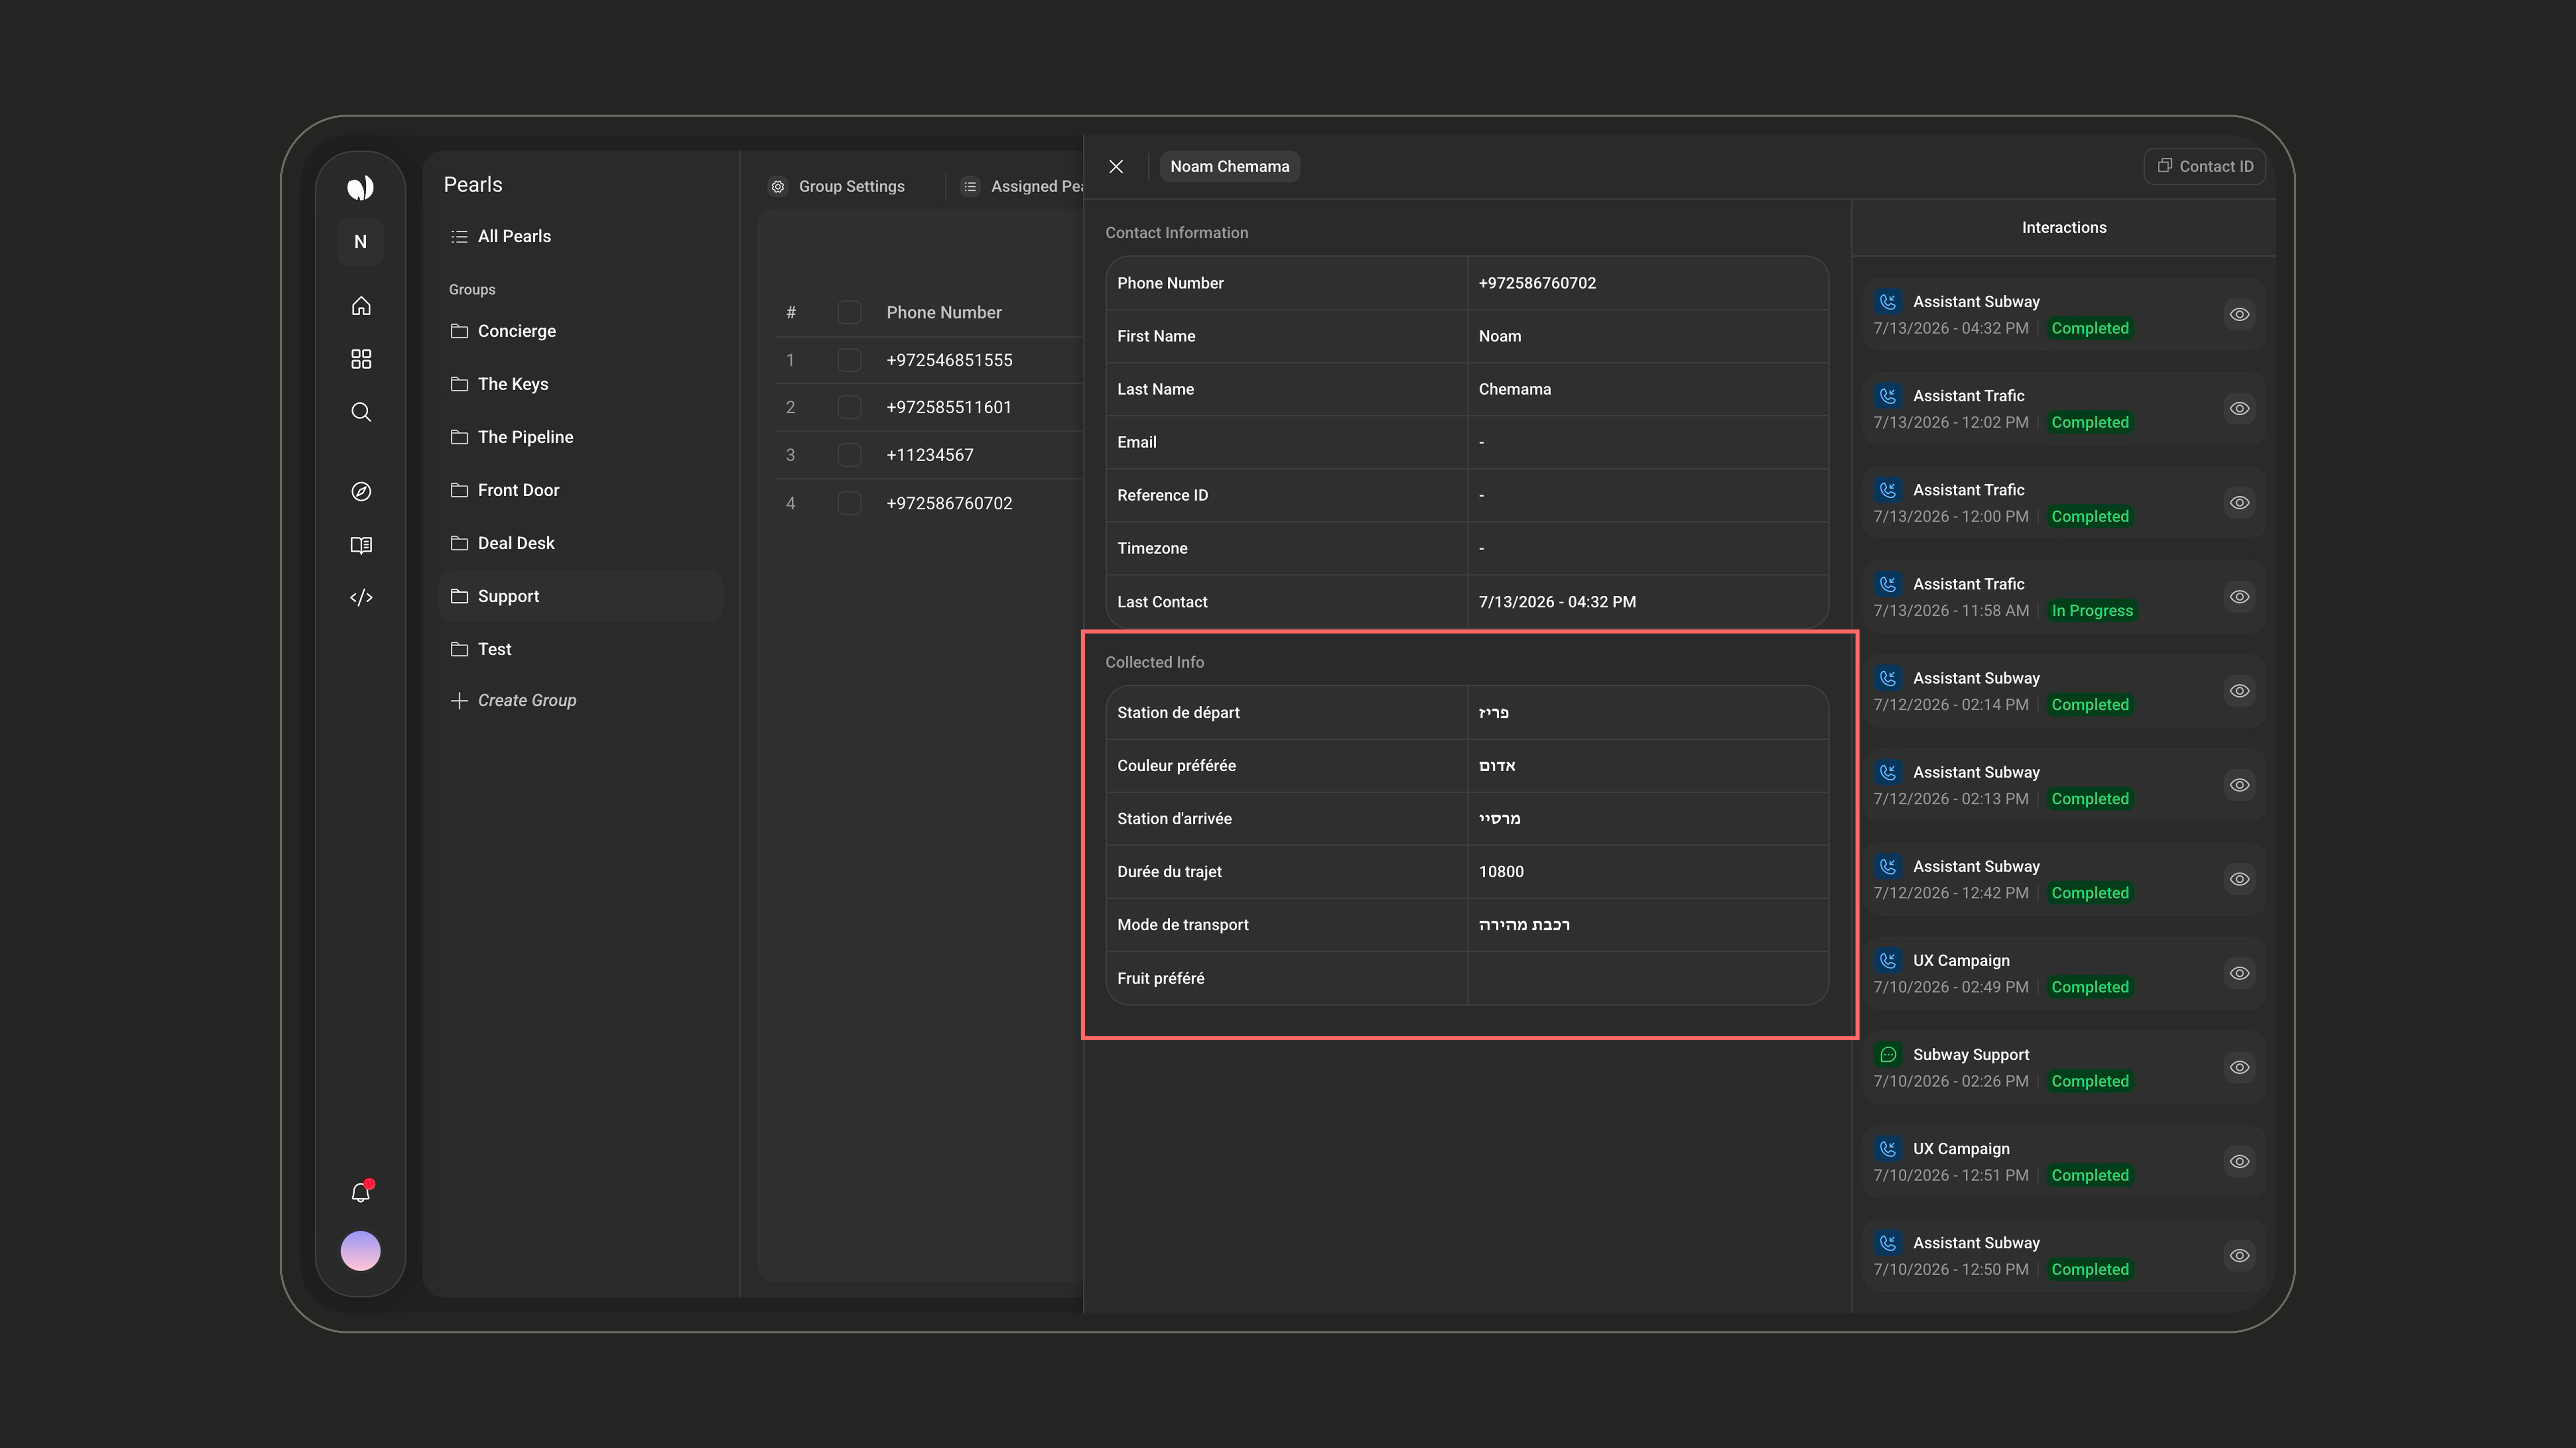Click call icon on UX Campaign 02:49 PM

[1888, 960]
